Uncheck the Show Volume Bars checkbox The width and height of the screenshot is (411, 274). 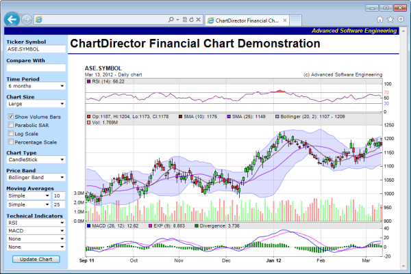10,117
